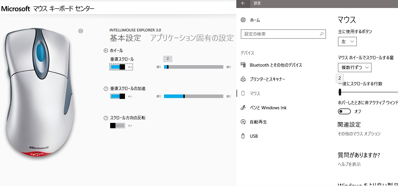Click the mouse icon in Settings sidebar
Screen dimensions: 398x186
tap(243, 93)
